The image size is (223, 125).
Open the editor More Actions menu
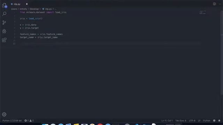point(220,4)
